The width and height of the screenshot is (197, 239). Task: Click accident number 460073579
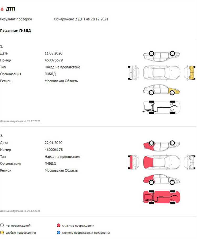[x=54, y=60]
